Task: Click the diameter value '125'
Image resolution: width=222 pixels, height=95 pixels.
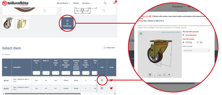Action: 36,88
